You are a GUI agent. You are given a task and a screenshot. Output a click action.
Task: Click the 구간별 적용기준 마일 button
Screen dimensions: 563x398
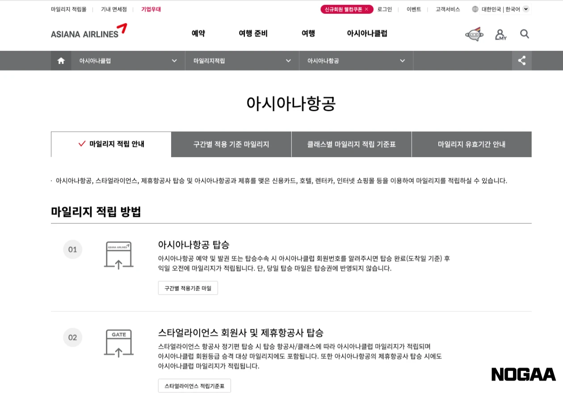tap(188, 288)
